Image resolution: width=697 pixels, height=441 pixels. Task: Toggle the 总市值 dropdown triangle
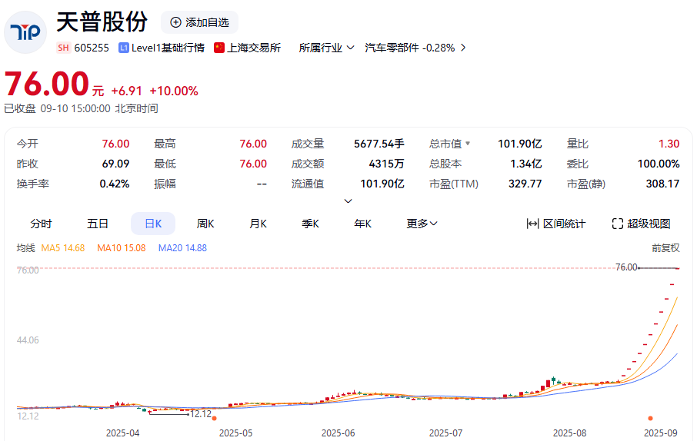coord(468,144)
